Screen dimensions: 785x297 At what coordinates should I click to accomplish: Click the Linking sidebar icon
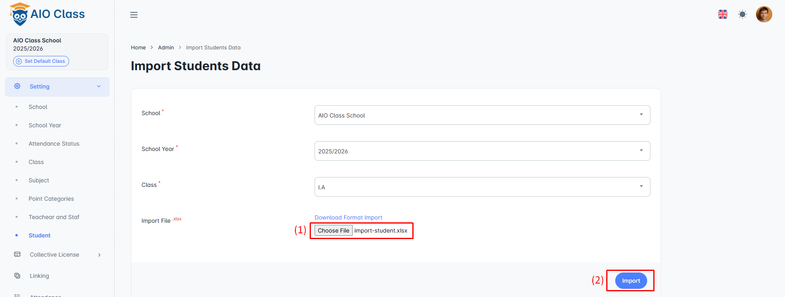pyautogui.click(x=17, y=276)
